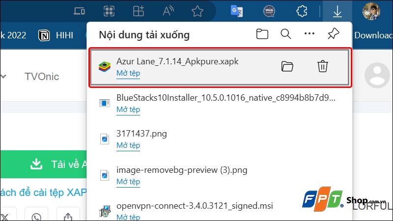Click BlueStacks icon of Azur Lane file
This screenshot has width=393, height=221.
(x=105, y=67)
